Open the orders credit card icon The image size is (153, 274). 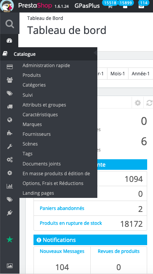tap(10, 67)
